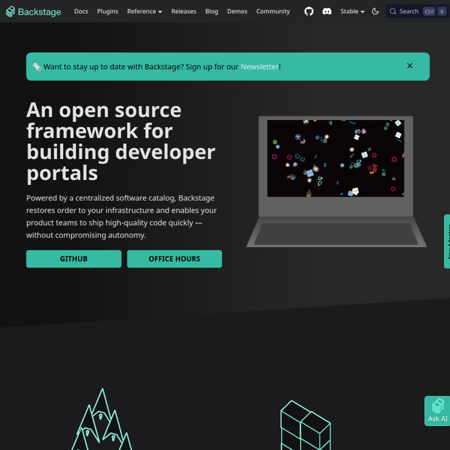Image resolution: width=450 pixels, height=450 pixels.
Task: Open the Ask AI widget
Action: click(437, 411)
